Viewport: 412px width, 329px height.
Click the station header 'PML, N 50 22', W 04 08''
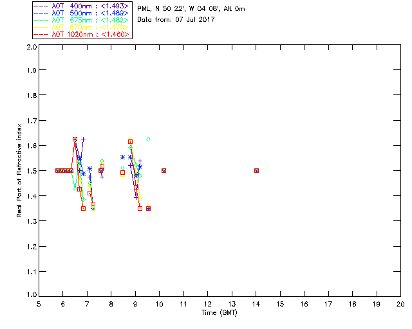tap(180, 9)
